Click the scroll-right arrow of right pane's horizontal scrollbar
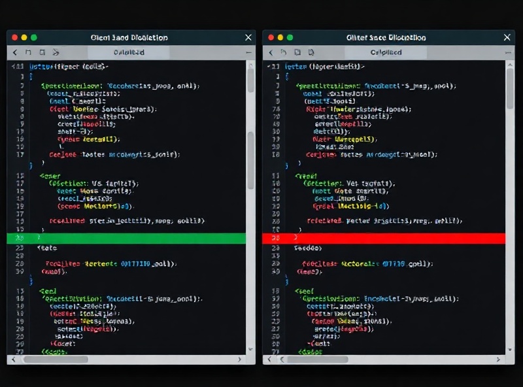The width and height of the screenshot is (523, 387). coord(498,360)
